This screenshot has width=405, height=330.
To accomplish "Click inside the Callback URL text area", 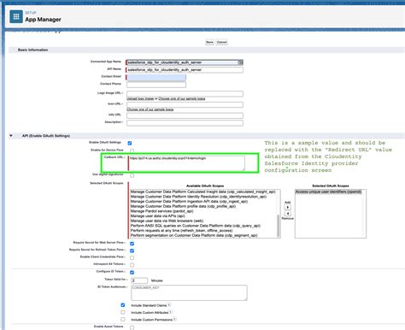I will [187, 163].
